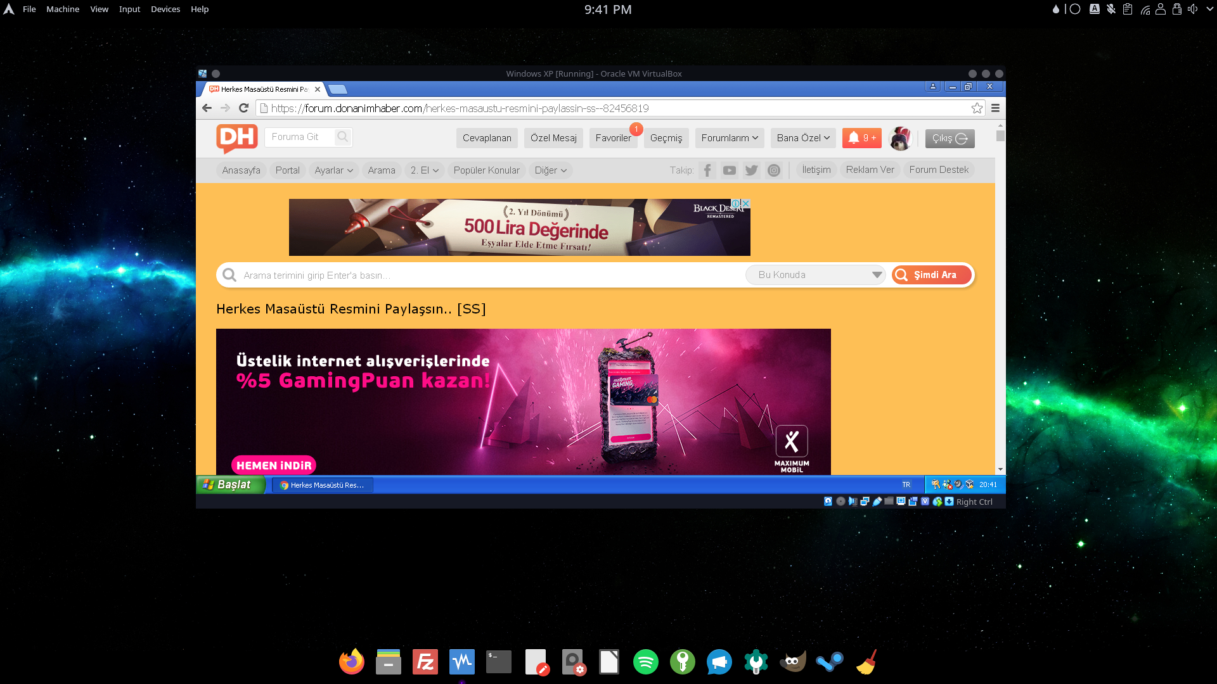This screenshot has height=684, width=1217.
Task: Click the DH forum logo
Action: coord(237,137)
